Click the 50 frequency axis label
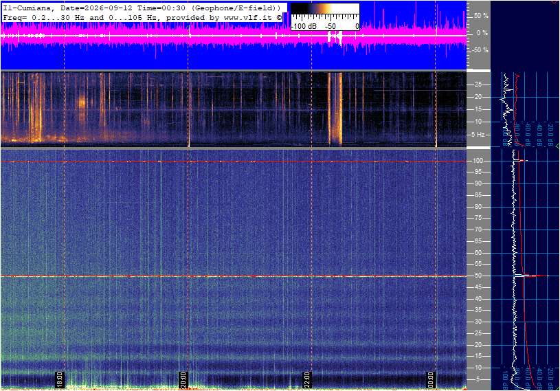 click(x=478, y=276)
